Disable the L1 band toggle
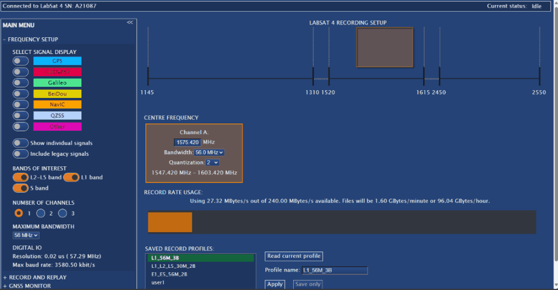Viewport: 558px width, 290px height. pos(71,177)
